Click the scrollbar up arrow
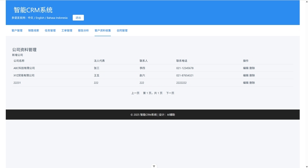 coord(306,1)
